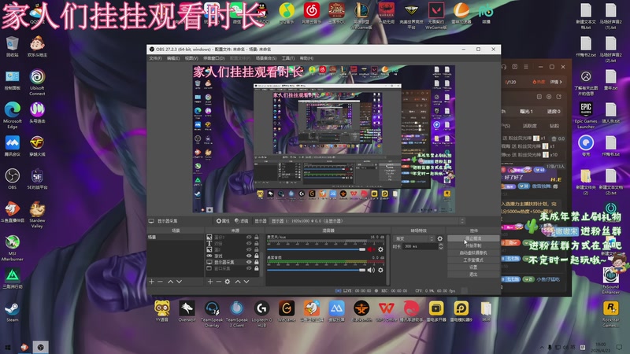Click the 停止推流 button

[473, 238]
